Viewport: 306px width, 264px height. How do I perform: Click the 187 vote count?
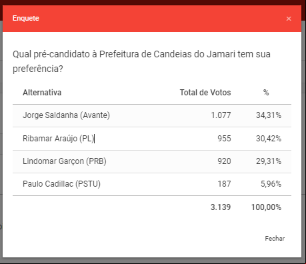tap(224, 184)
